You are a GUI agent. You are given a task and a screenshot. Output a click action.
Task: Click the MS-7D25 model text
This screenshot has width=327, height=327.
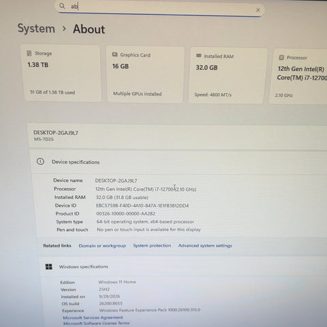point(44,139)
